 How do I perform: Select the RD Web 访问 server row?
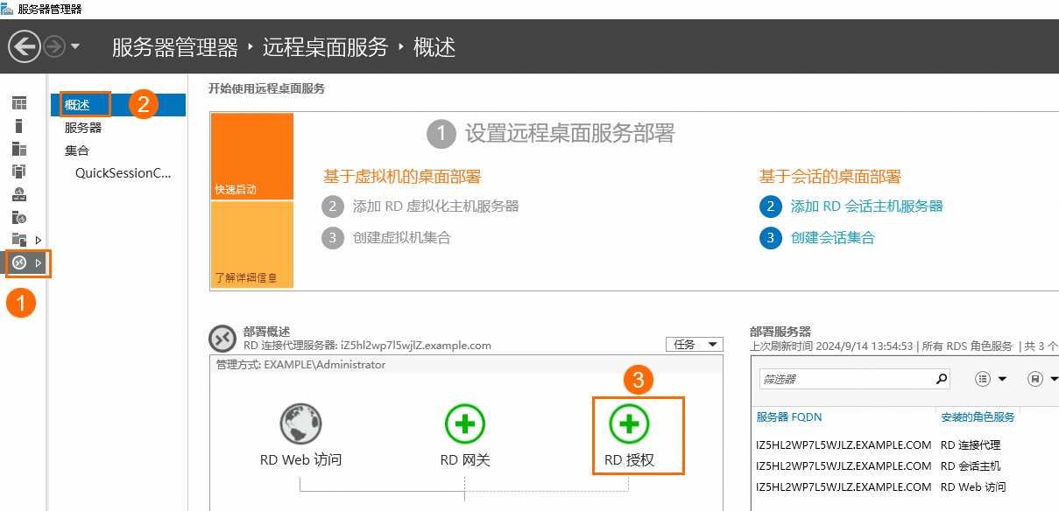[904, 487]
